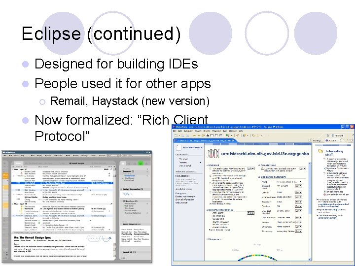Image resolution: width=355 pixels, height=266 pixels.
Task: Click the Design Discussion heading in Remail right panel
Action: 133,189
